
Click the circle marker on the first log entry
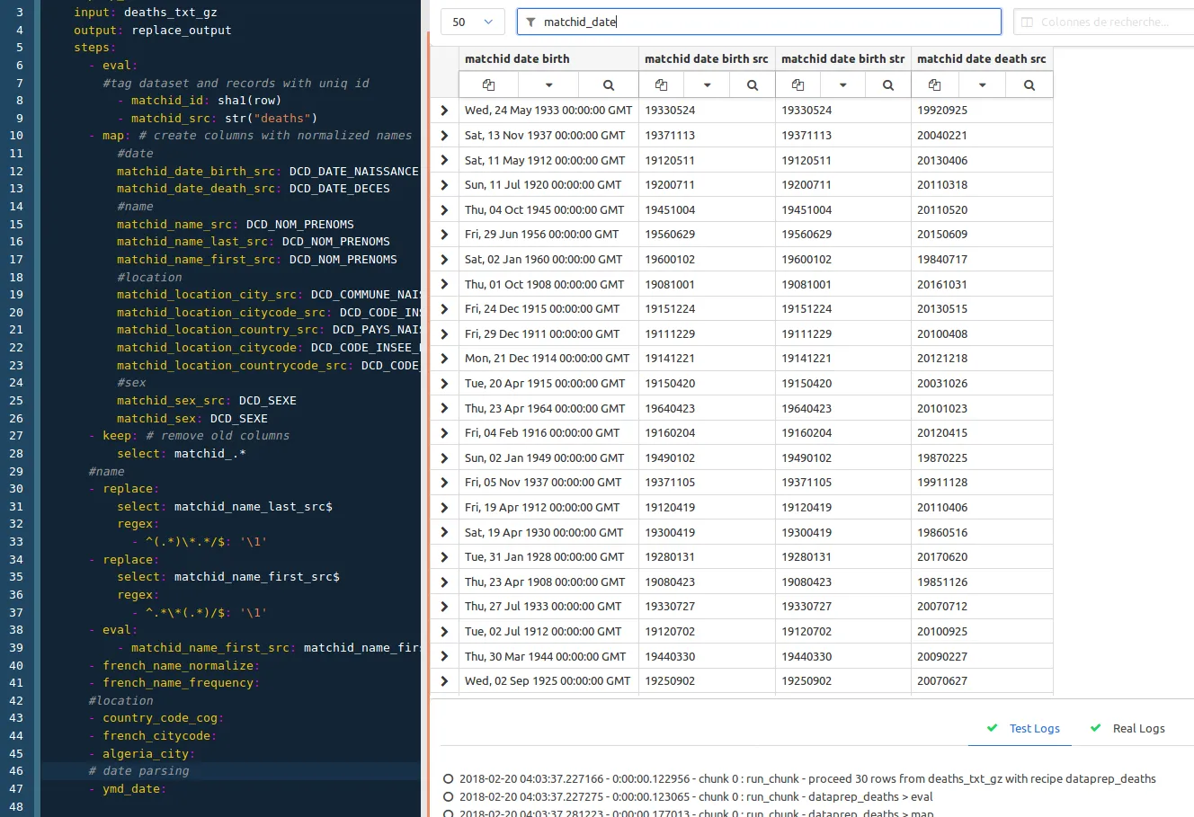[447, 778]
